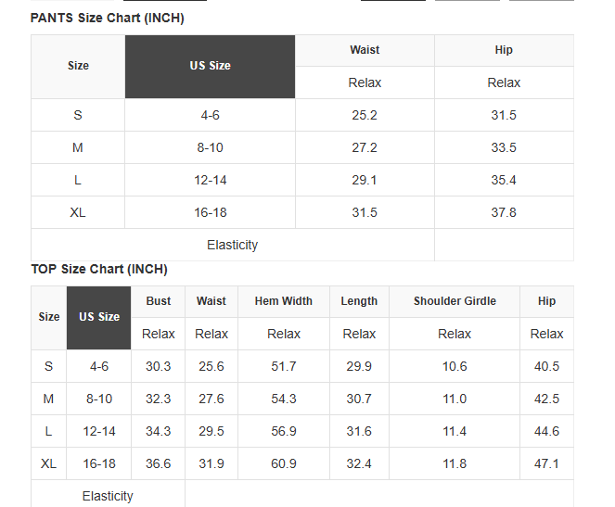This screenshot has height=507, width=615.
Task: Select the 30.3 bust cell for top size S
Action: [158, 366]
